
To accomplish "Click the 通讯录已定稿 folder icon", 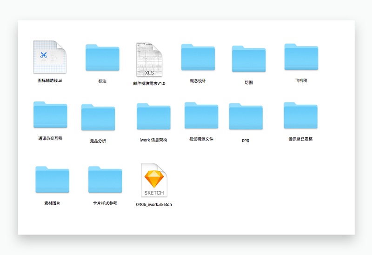I will (x=300, y=115).
